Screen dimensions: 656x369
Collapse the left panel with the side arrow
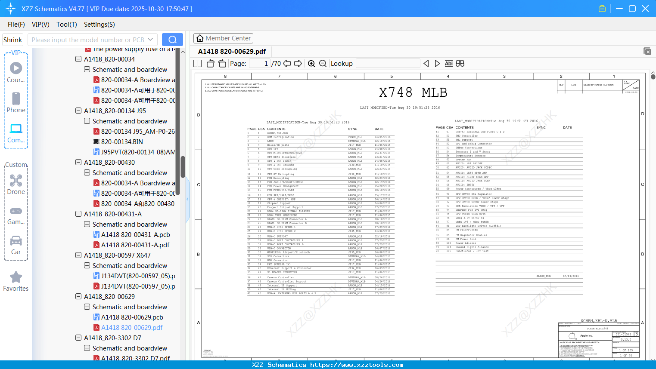[187, 199]
